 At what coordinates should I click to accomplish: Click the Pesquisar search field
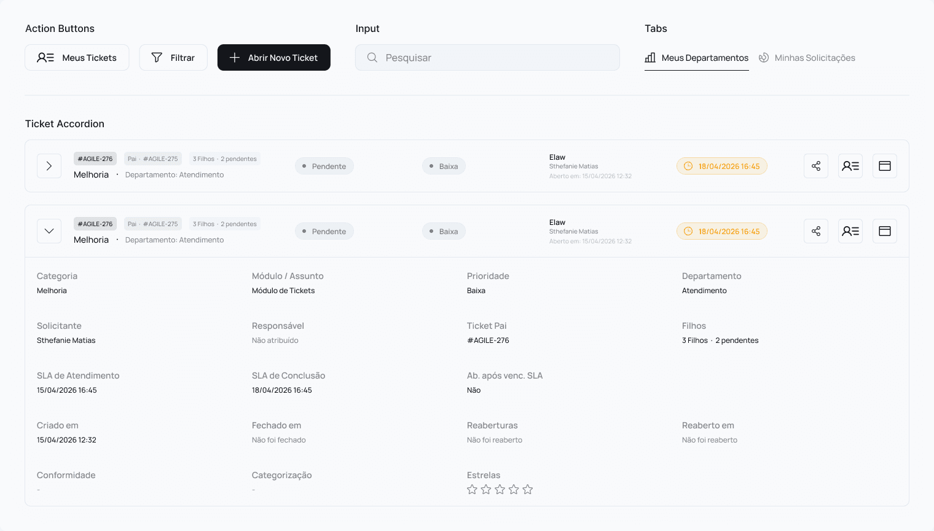pyautogui.click(x=487, y=58)
